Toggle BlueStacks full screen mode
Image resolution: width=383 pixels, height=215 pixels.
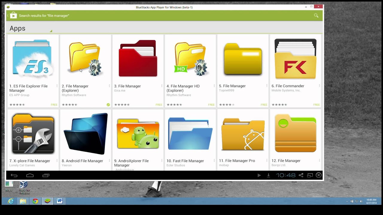pyautogui.click(x=310, y=175)
